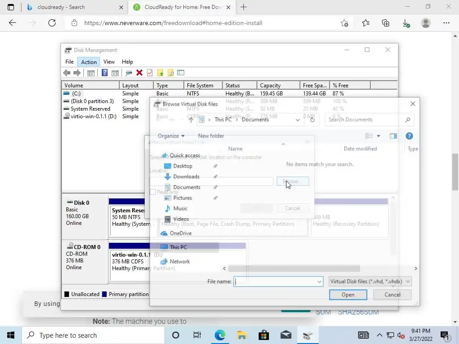
Task: Go up one folder in Browse dialog
Action: coord(191,120)
